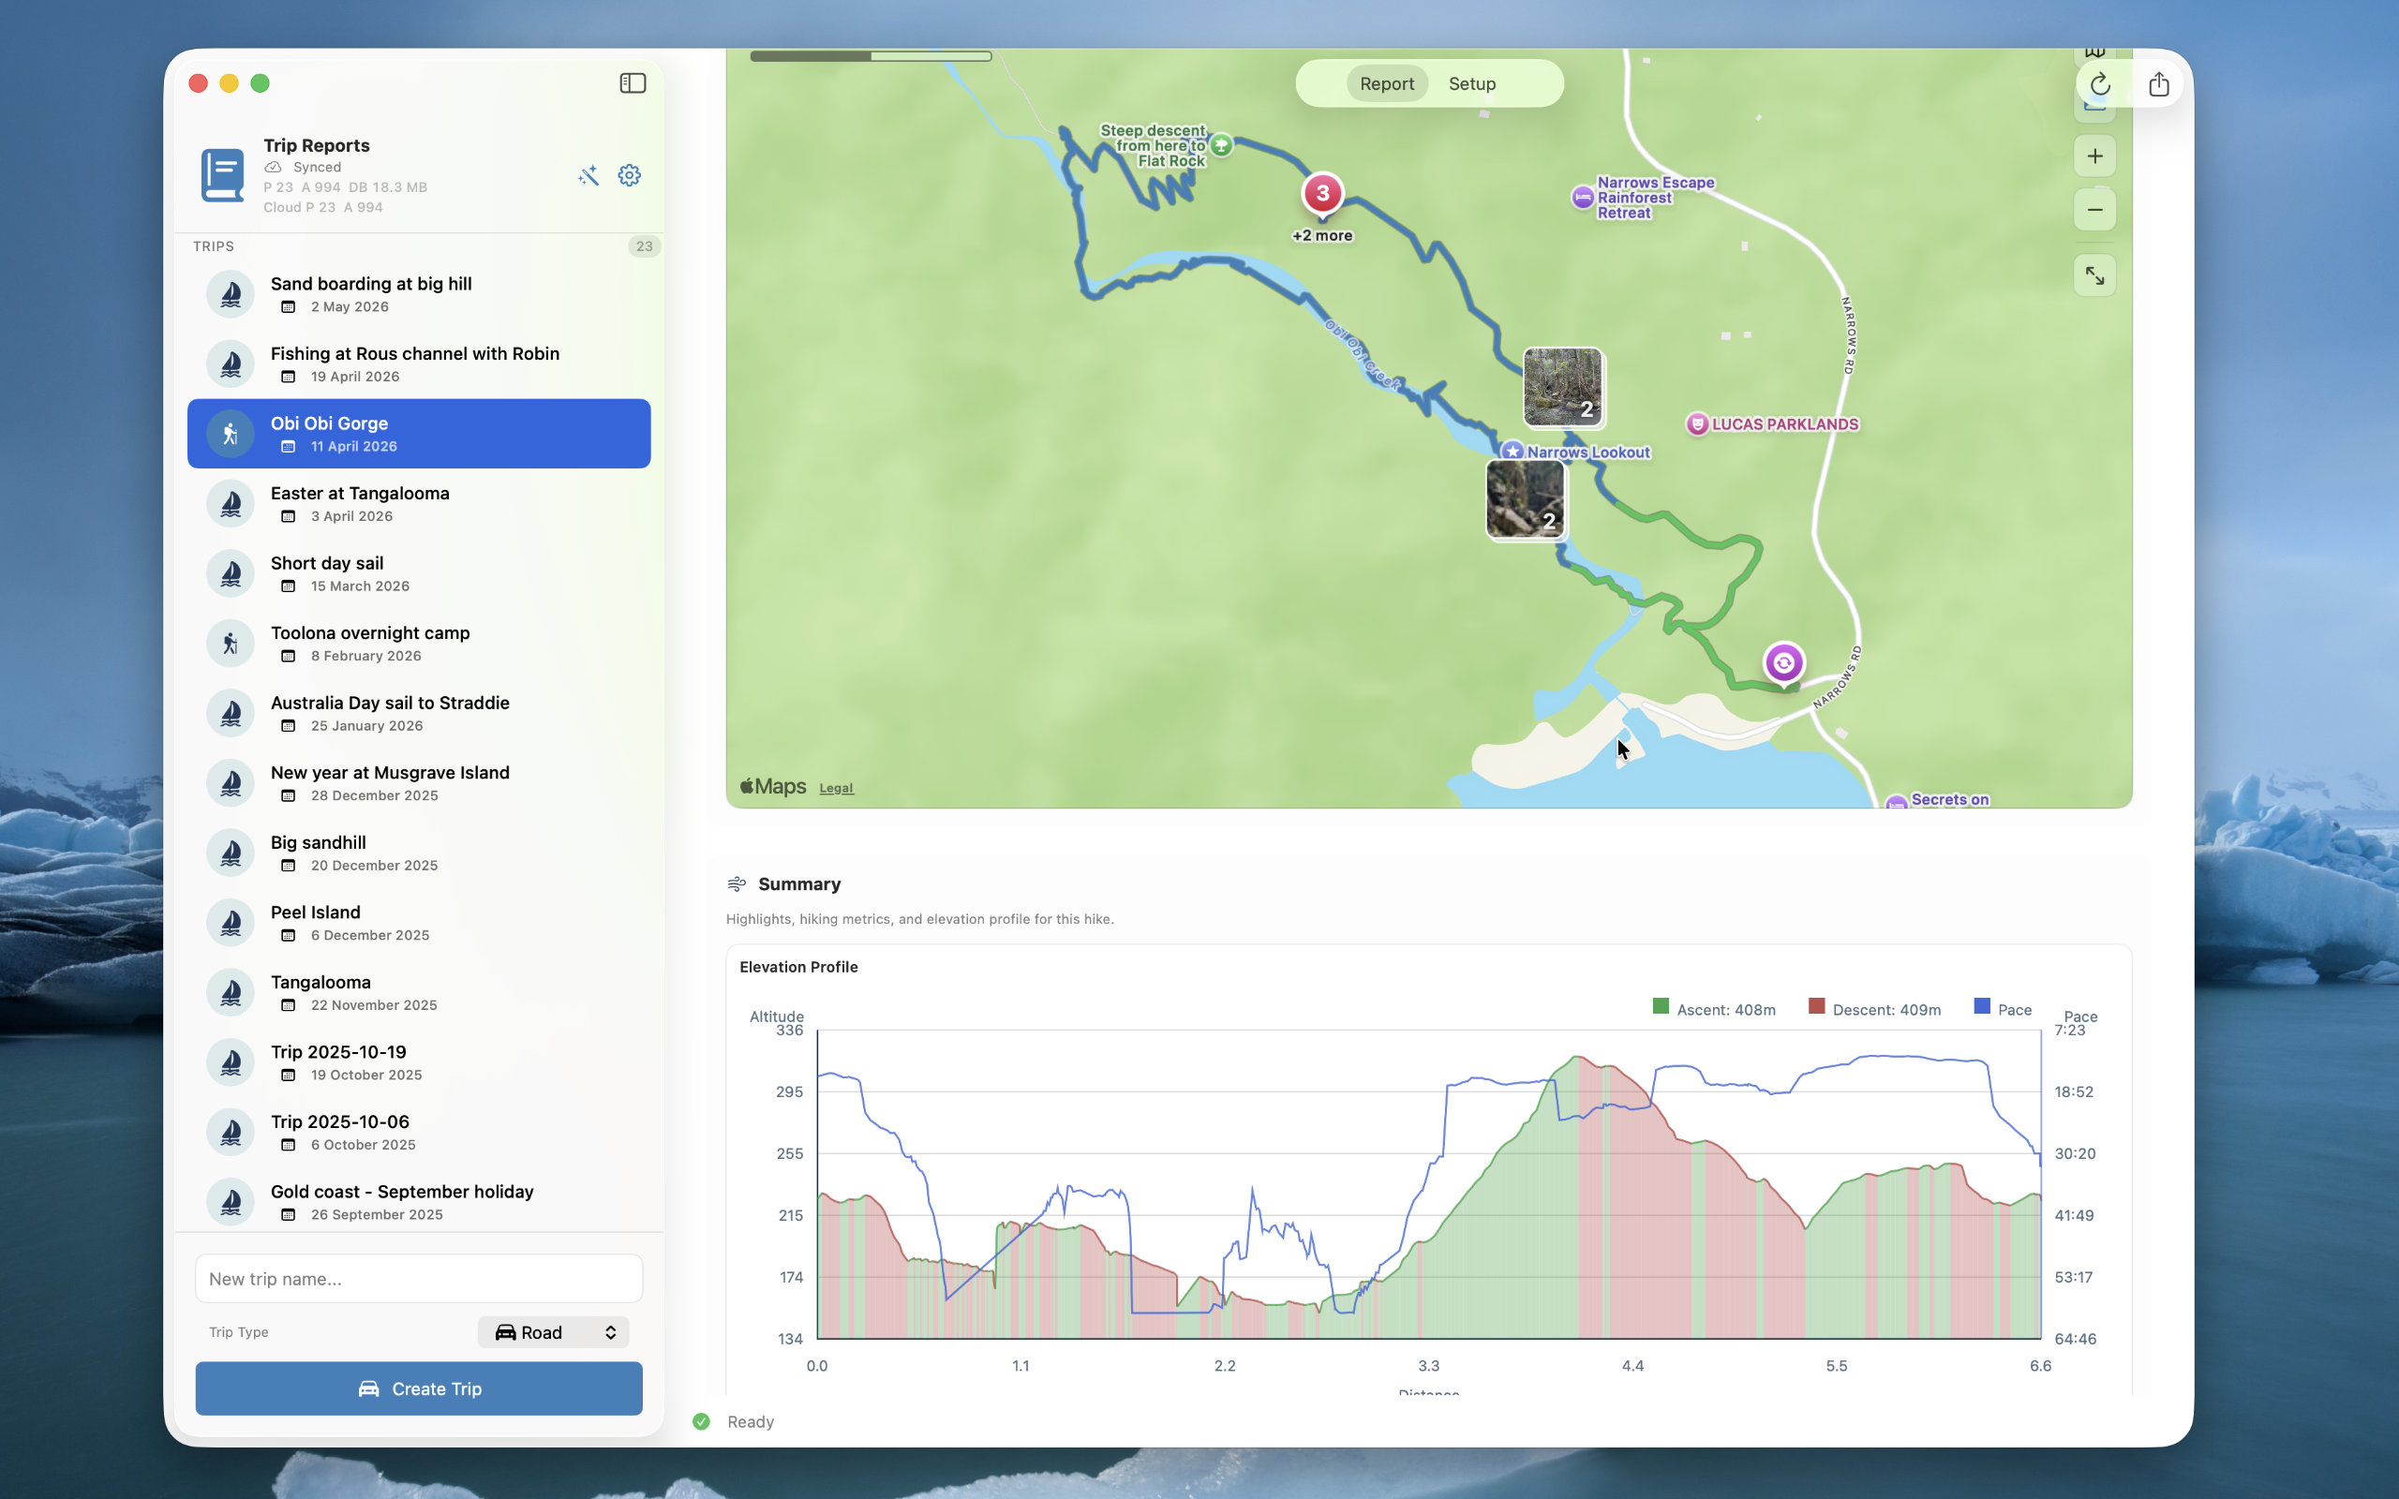2399x1499 pixels.
Task: Select the Tangalooma trip from November
Action: point(419,992)
